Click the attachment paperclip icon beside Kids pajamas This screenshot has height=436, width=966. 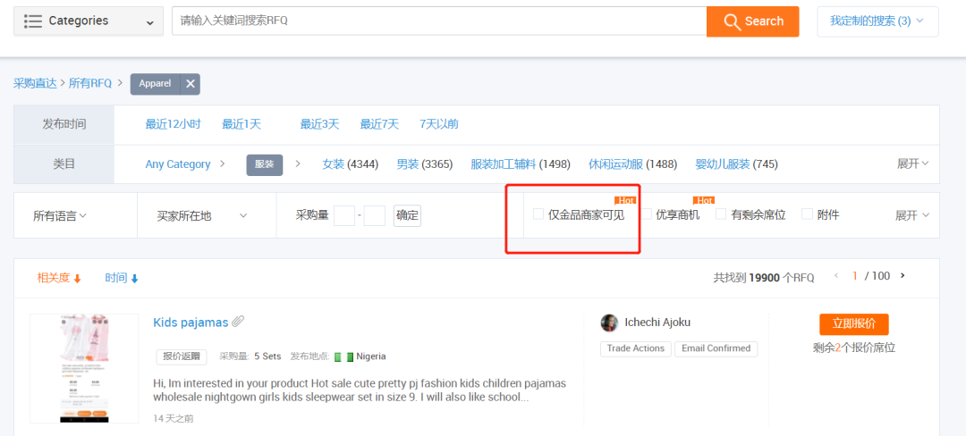click(238, 322)
